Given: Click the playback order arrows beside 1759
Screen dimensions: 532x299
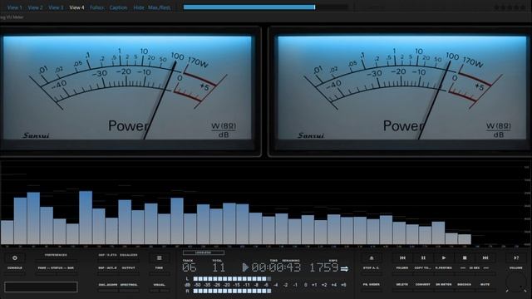Looking at the screenshot, I should point(344,269).
